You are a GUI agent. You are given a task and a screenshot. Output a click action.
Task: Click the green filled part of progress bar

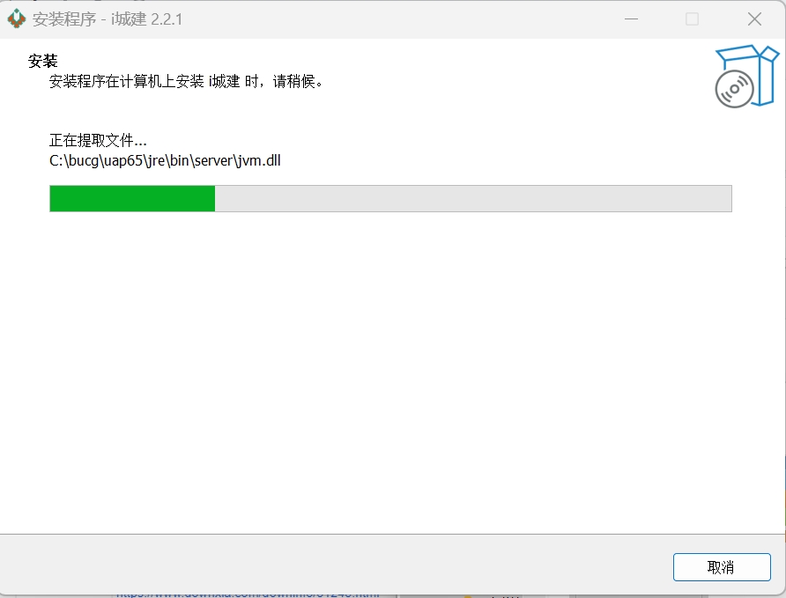click(132, 198)
